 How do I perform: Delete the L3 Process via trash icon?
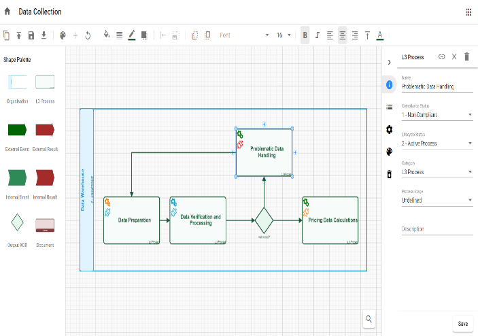466,57
